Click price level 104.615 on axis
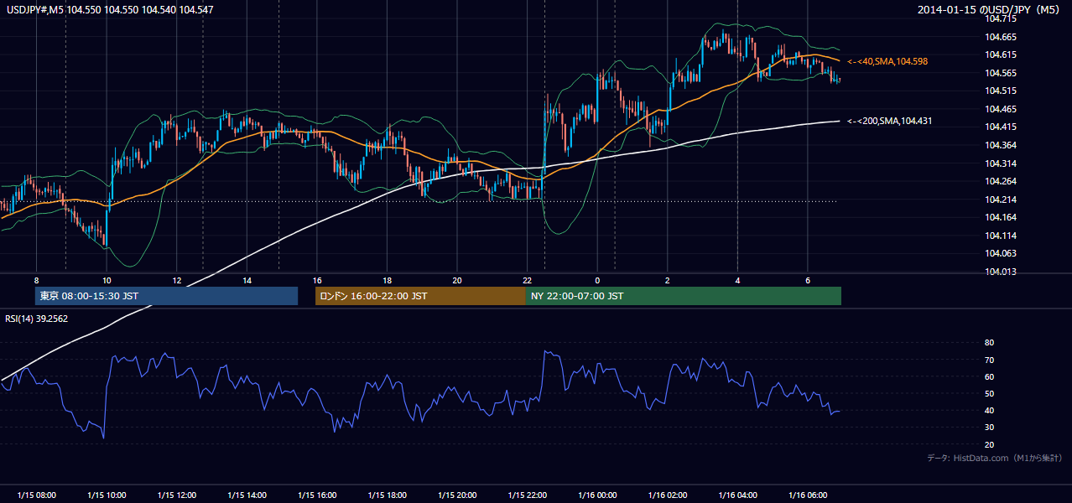This screenshot has height=503, width=1072. click(1002, 54)
